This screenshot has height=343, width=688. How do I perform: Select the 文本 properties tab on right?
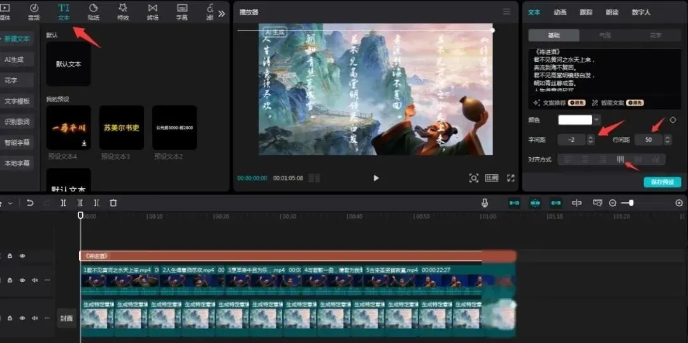tap(534, 12)
